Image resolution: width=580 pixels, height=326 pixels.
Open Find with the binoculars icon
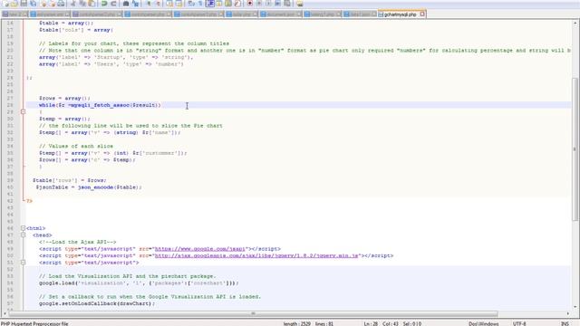126,4
